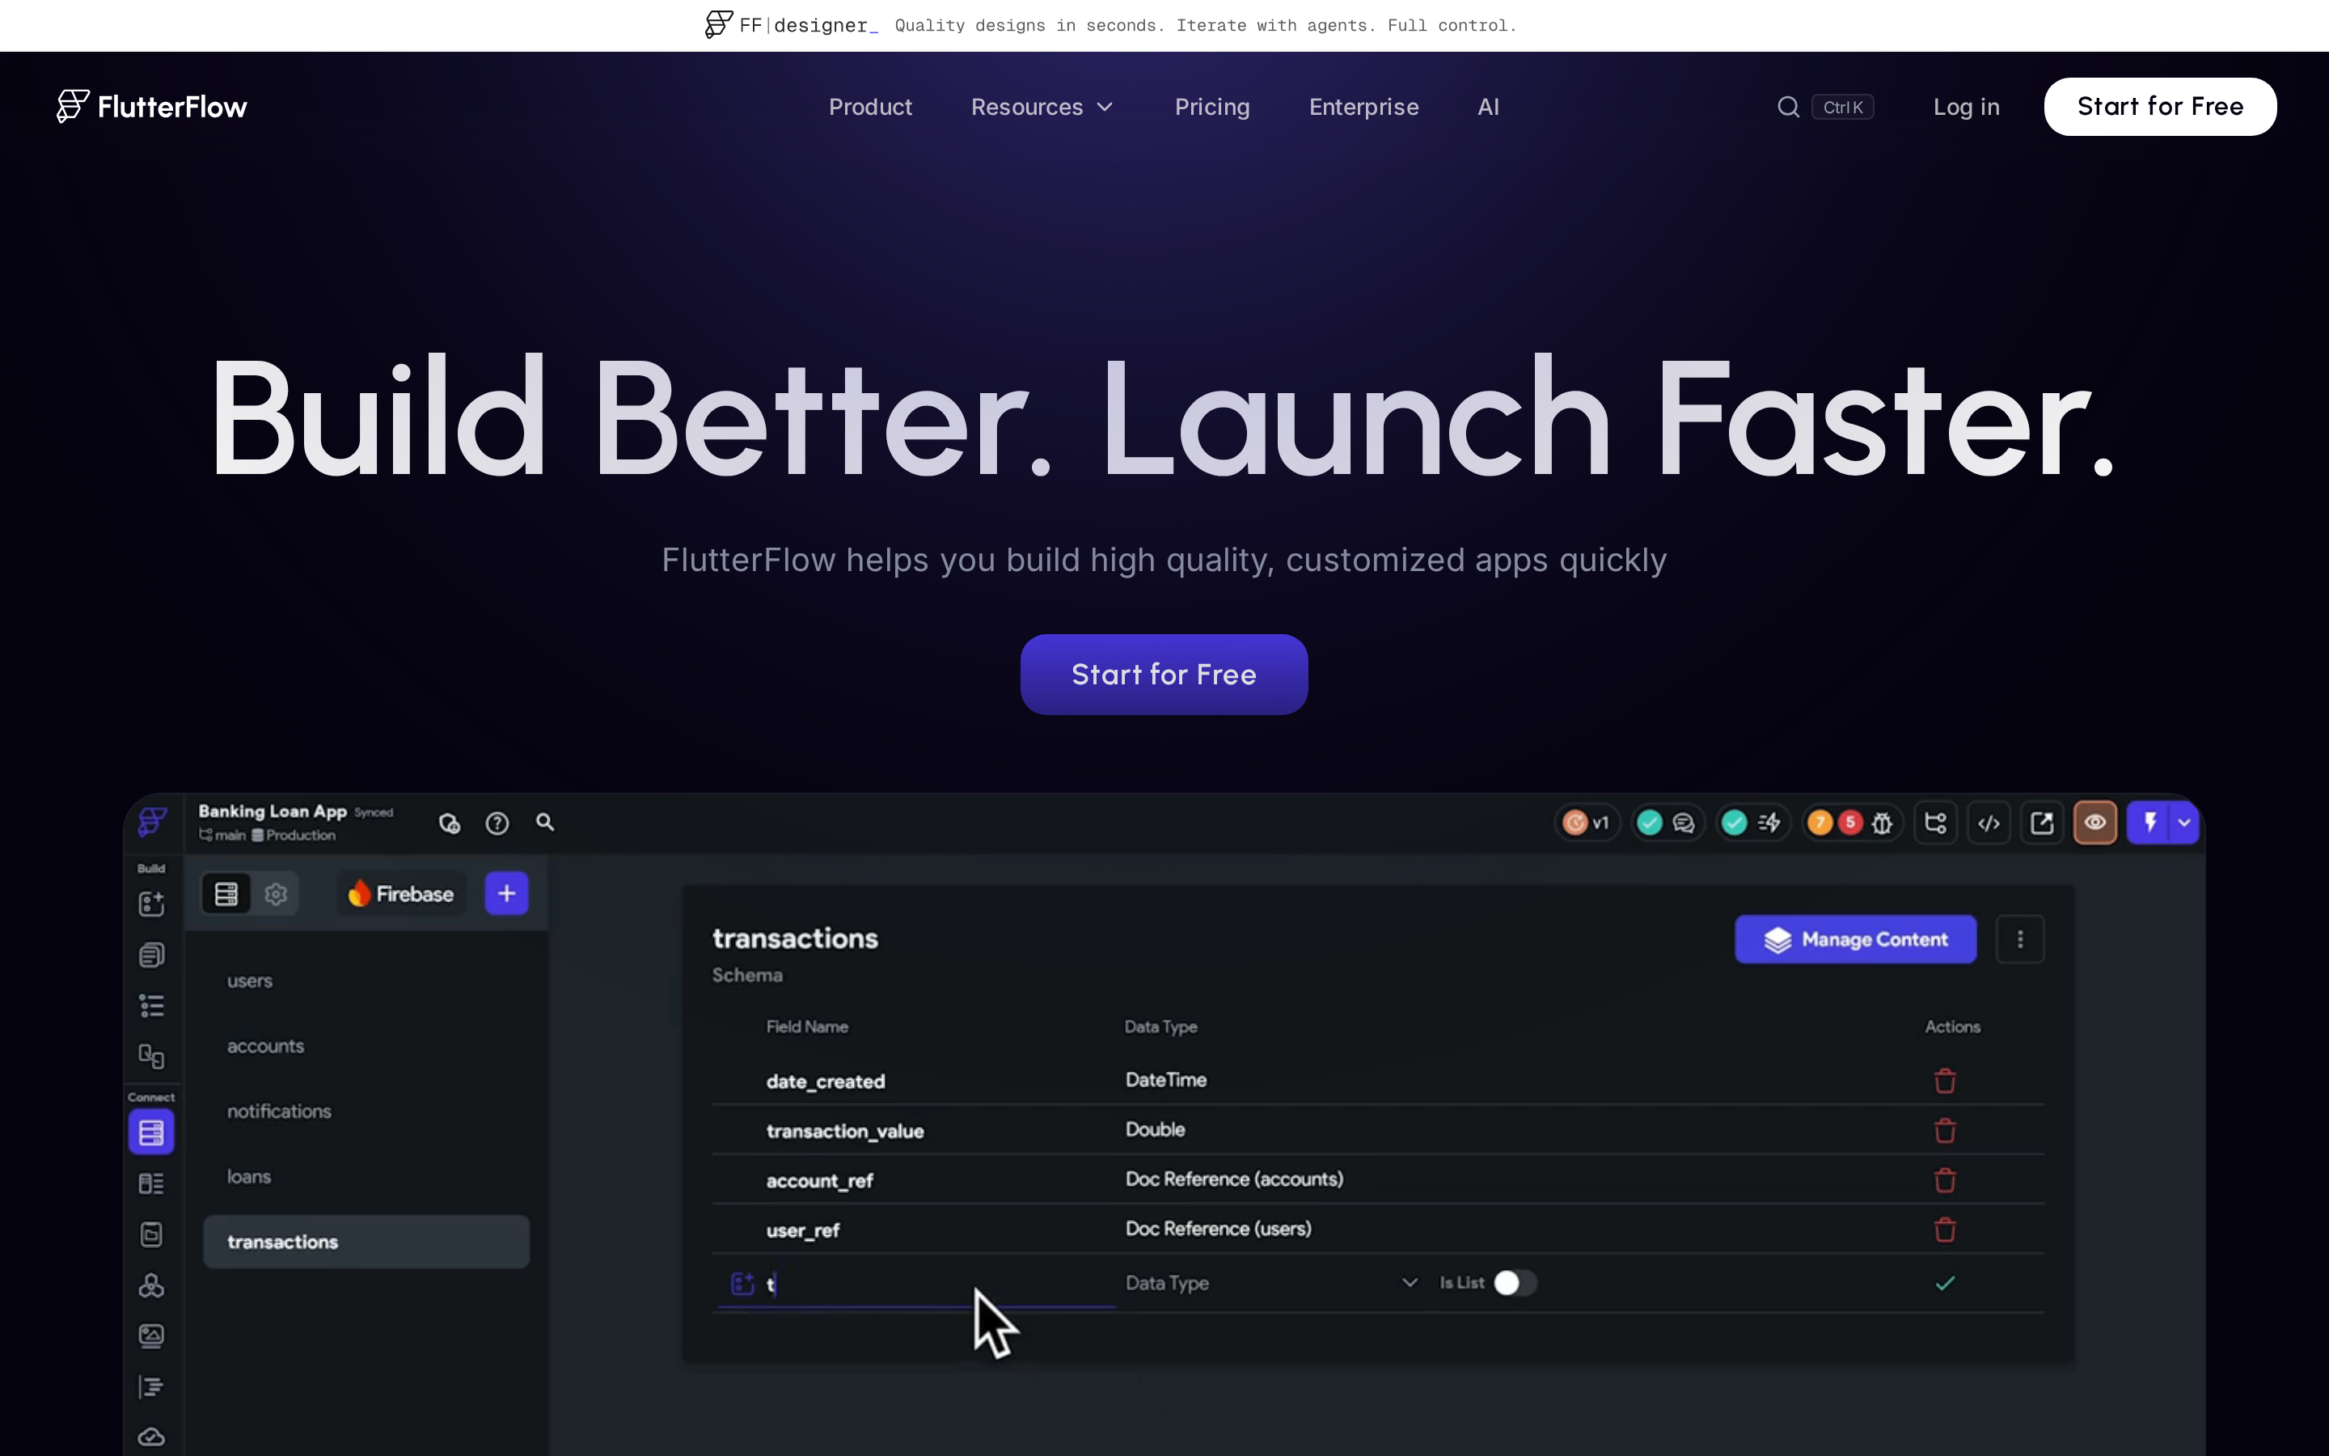Click the Firebase button in collections panel
The height and width of the screenshot is (1456, 2329).
(x=401, y=894)
